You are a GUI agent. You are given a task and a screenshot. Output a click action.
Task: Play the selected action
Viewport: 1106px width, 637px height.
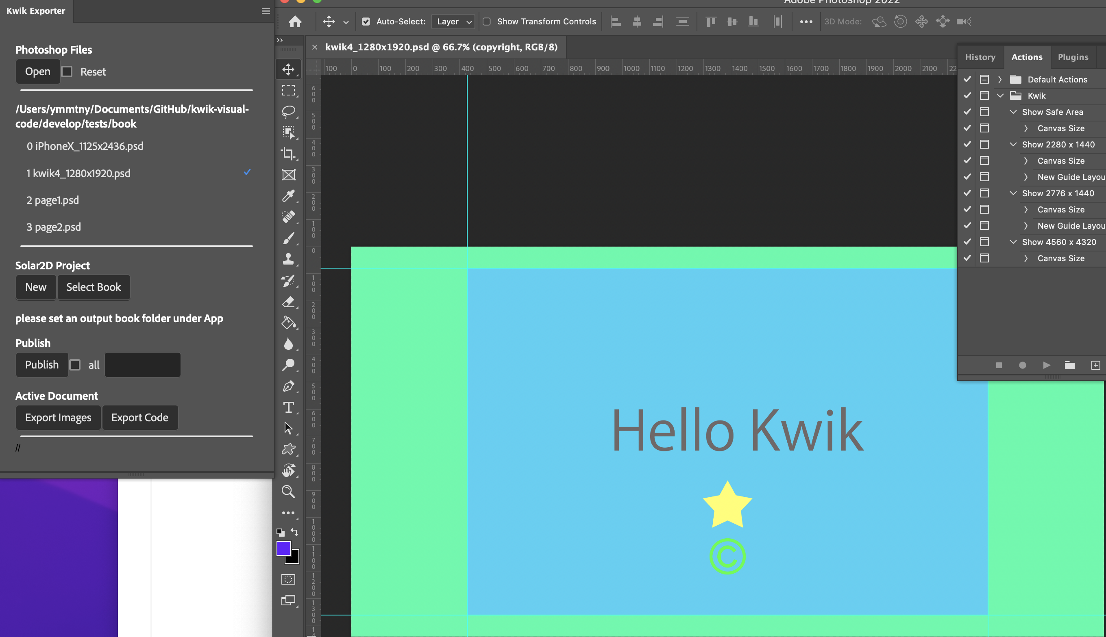(1047, 365)
